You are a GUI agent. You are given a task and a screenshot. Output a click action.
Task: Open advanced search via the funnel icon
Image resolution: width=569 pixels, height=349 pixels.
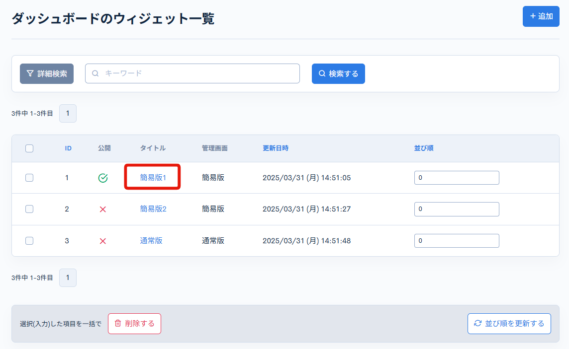coord(29,73)
